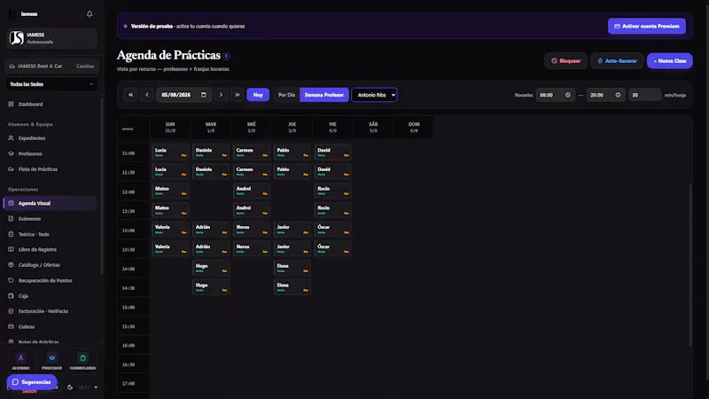Open Andrei class at 12:30 Wednesday
Viewport: 709px width, 399px height.
pos(252,210)
